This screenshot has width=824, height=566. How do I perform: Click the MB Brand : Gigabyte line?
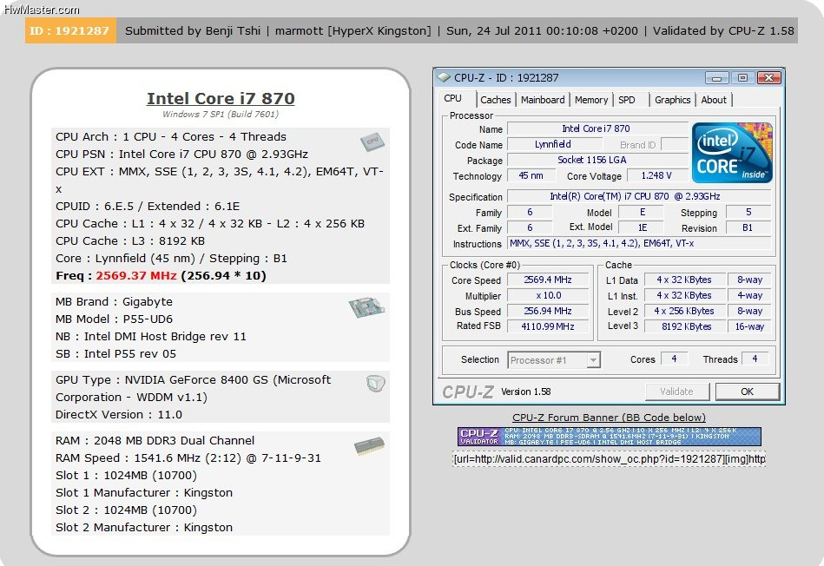114,301
